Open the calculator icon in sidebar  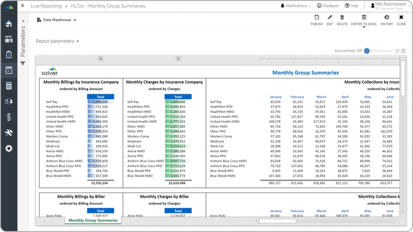coord(9,86)
